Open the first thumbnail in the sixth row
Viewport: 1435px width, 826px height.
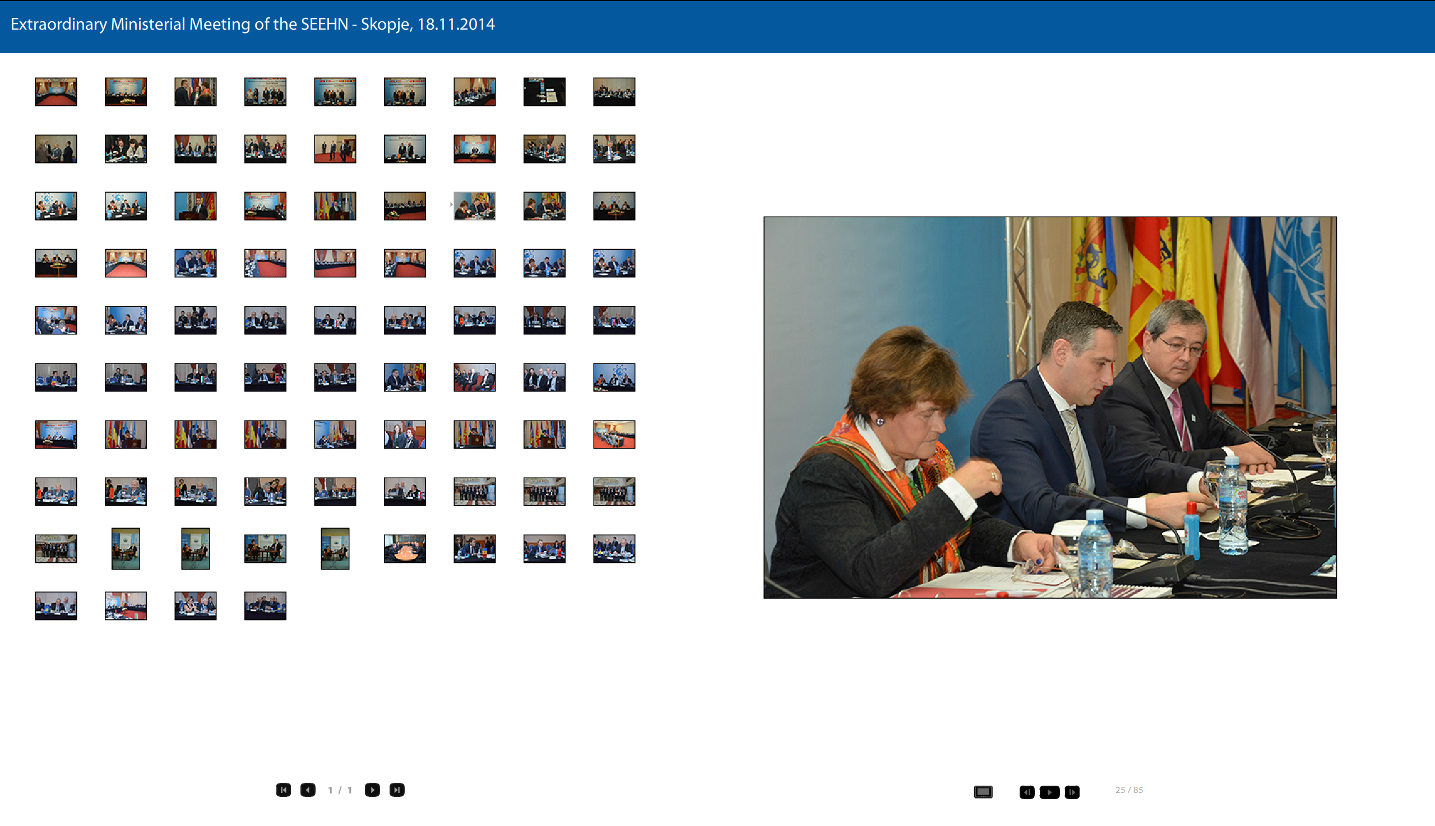(x=55, y=377)
